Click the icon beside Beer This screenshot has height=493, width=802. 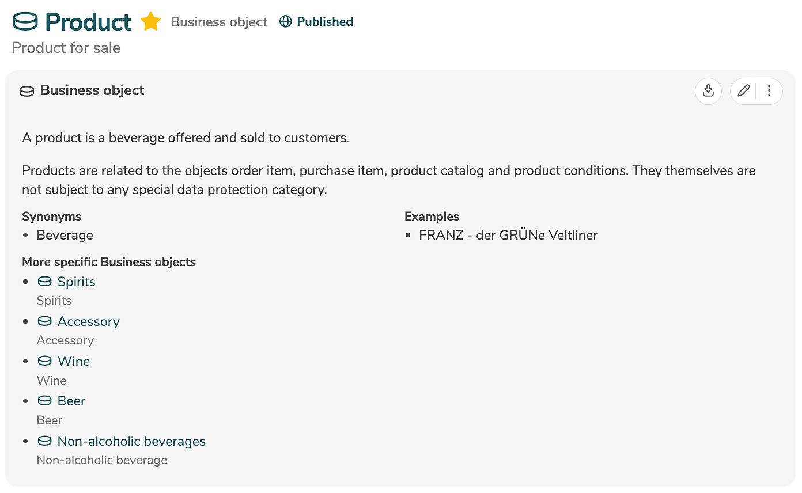point(45,401)
